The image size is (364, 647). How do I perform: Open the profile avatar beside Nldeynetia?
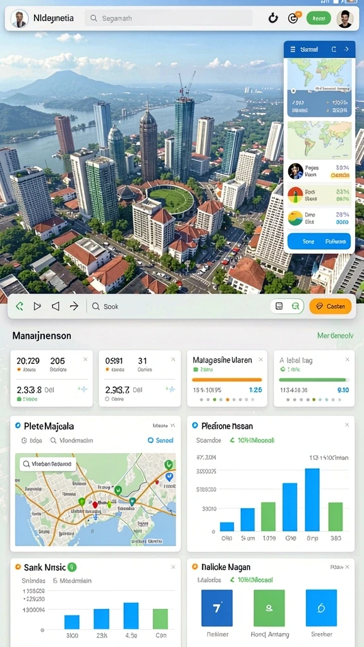click(x=20, y=18)
